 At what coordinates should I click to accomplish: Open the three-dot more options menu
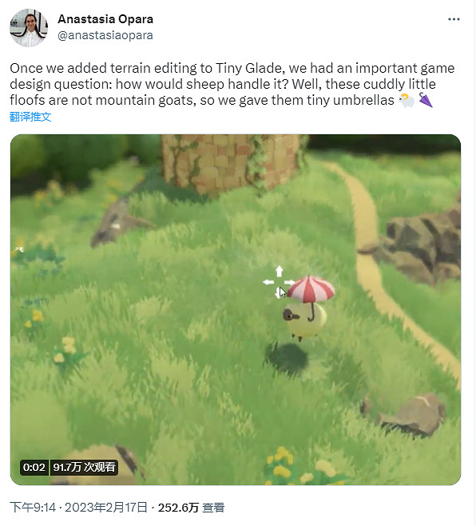[454, 19]
